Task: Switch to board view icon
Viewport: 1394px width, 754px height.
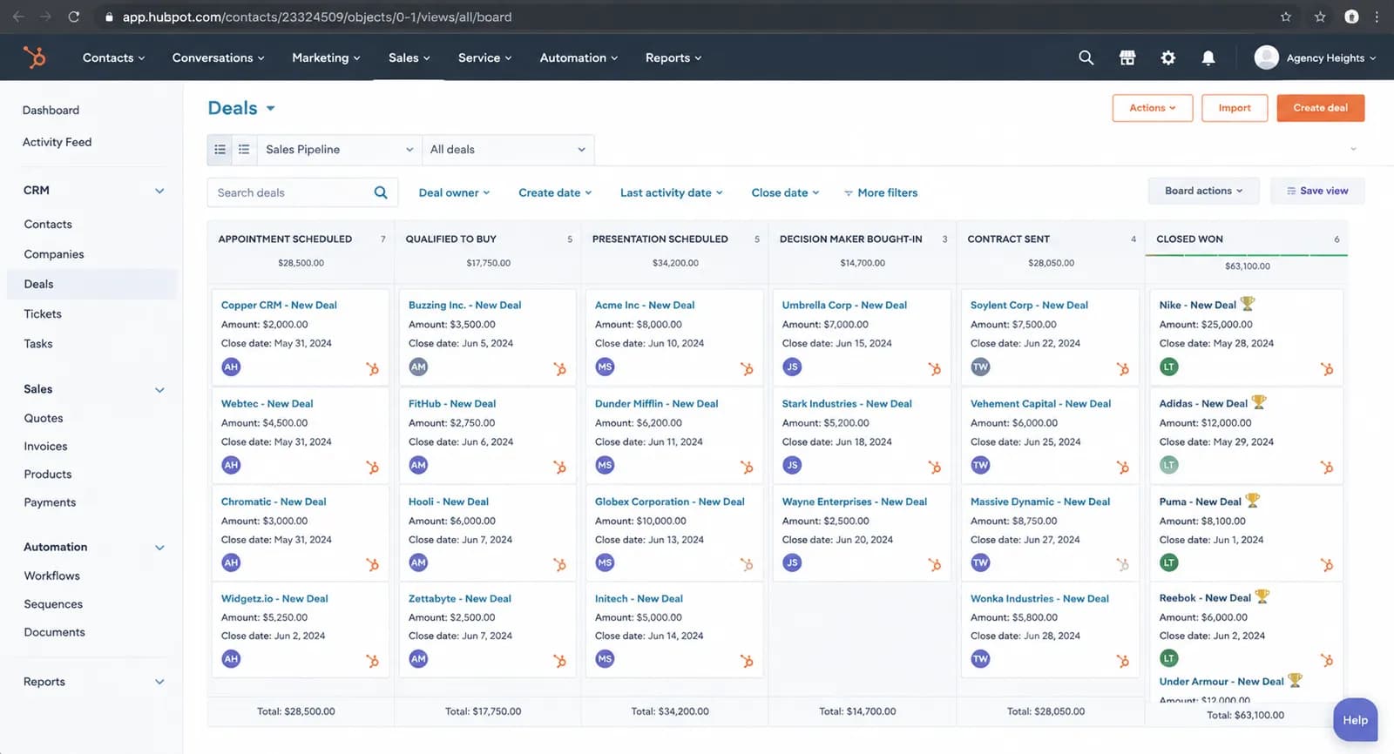Action: (220, 150)
